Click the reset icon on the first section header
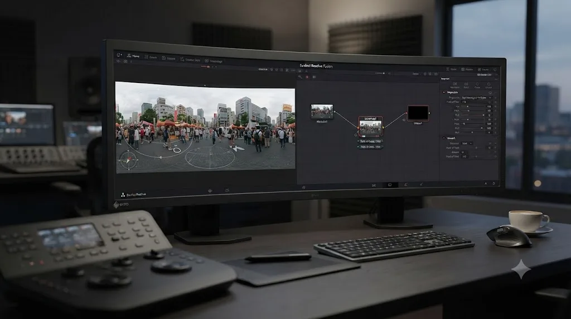This screenshot has height=319, width=571. coord(490,93)
